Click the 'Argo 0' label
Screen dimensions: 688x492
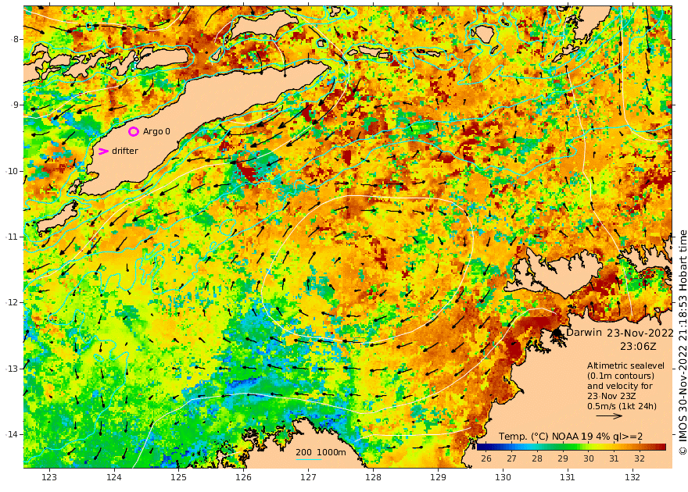pyautogui.click(x=156, y=131)
